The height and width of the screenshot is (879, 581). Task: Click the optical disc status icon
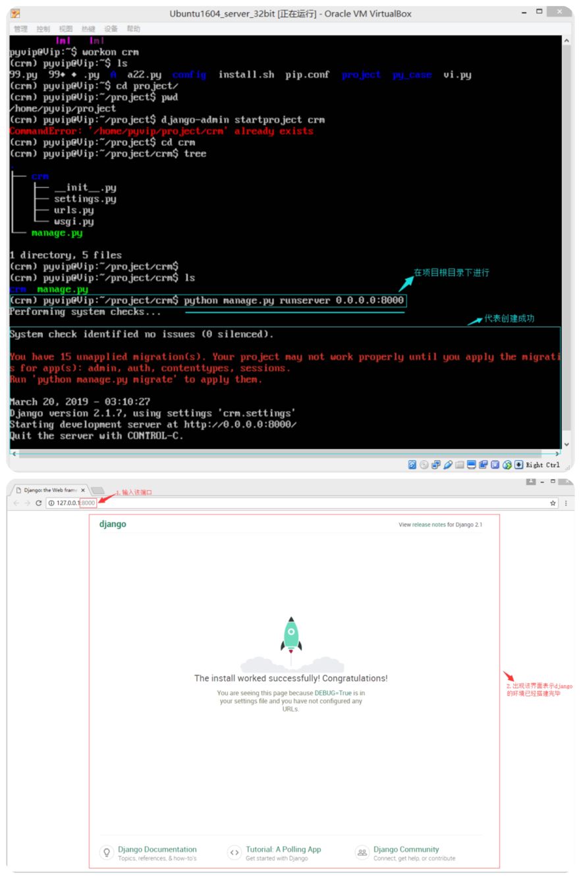[424, 465]
